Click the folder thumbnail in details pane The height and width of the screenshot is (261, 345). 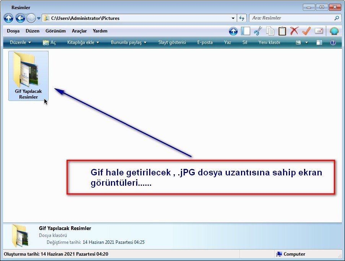[20, 235]
